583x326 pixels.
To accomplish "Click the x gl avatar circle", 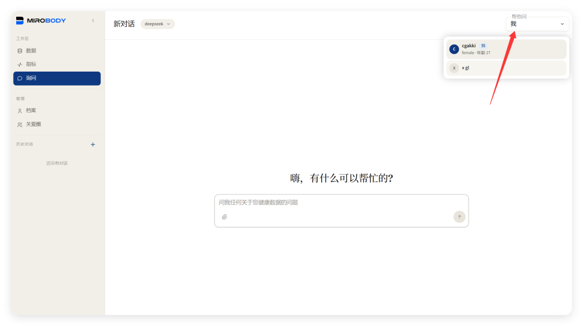I will coord(454,68).
